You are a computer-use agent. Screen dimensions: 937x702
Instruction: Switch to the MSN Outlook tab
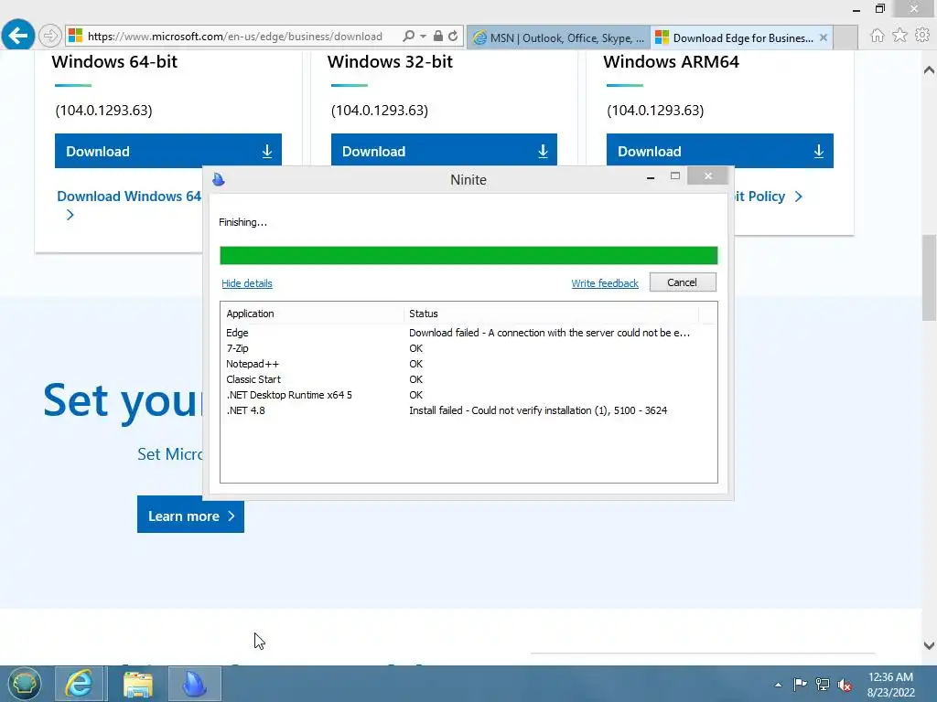[558, 37]
